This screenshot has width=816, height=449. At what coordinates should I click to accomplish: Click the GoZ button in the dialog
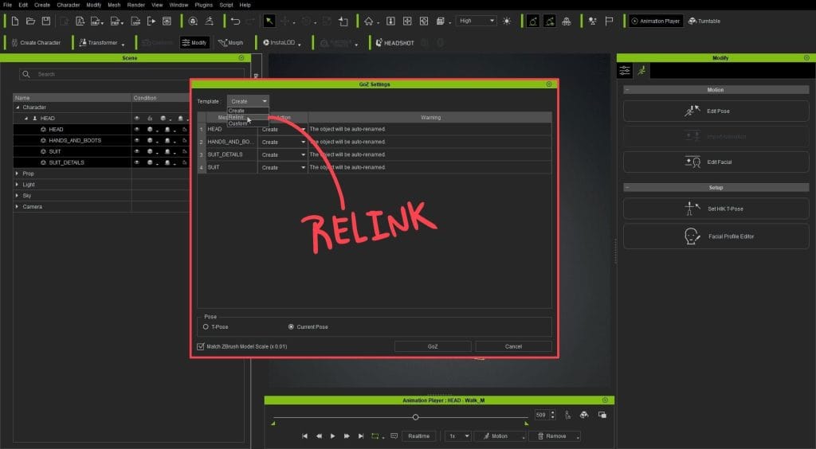click(x=433, y=346)
